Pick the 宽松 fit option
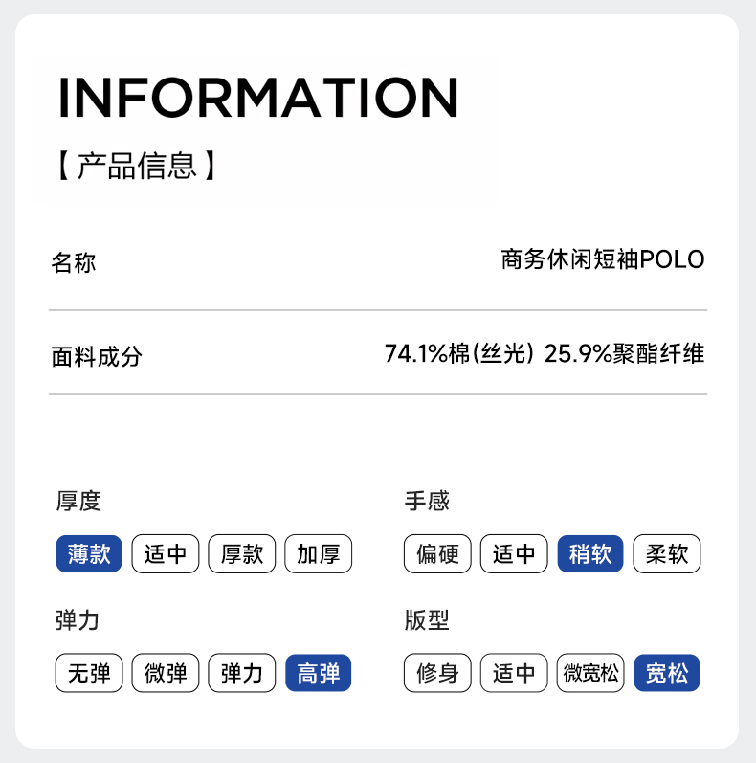 coord(667,673)
